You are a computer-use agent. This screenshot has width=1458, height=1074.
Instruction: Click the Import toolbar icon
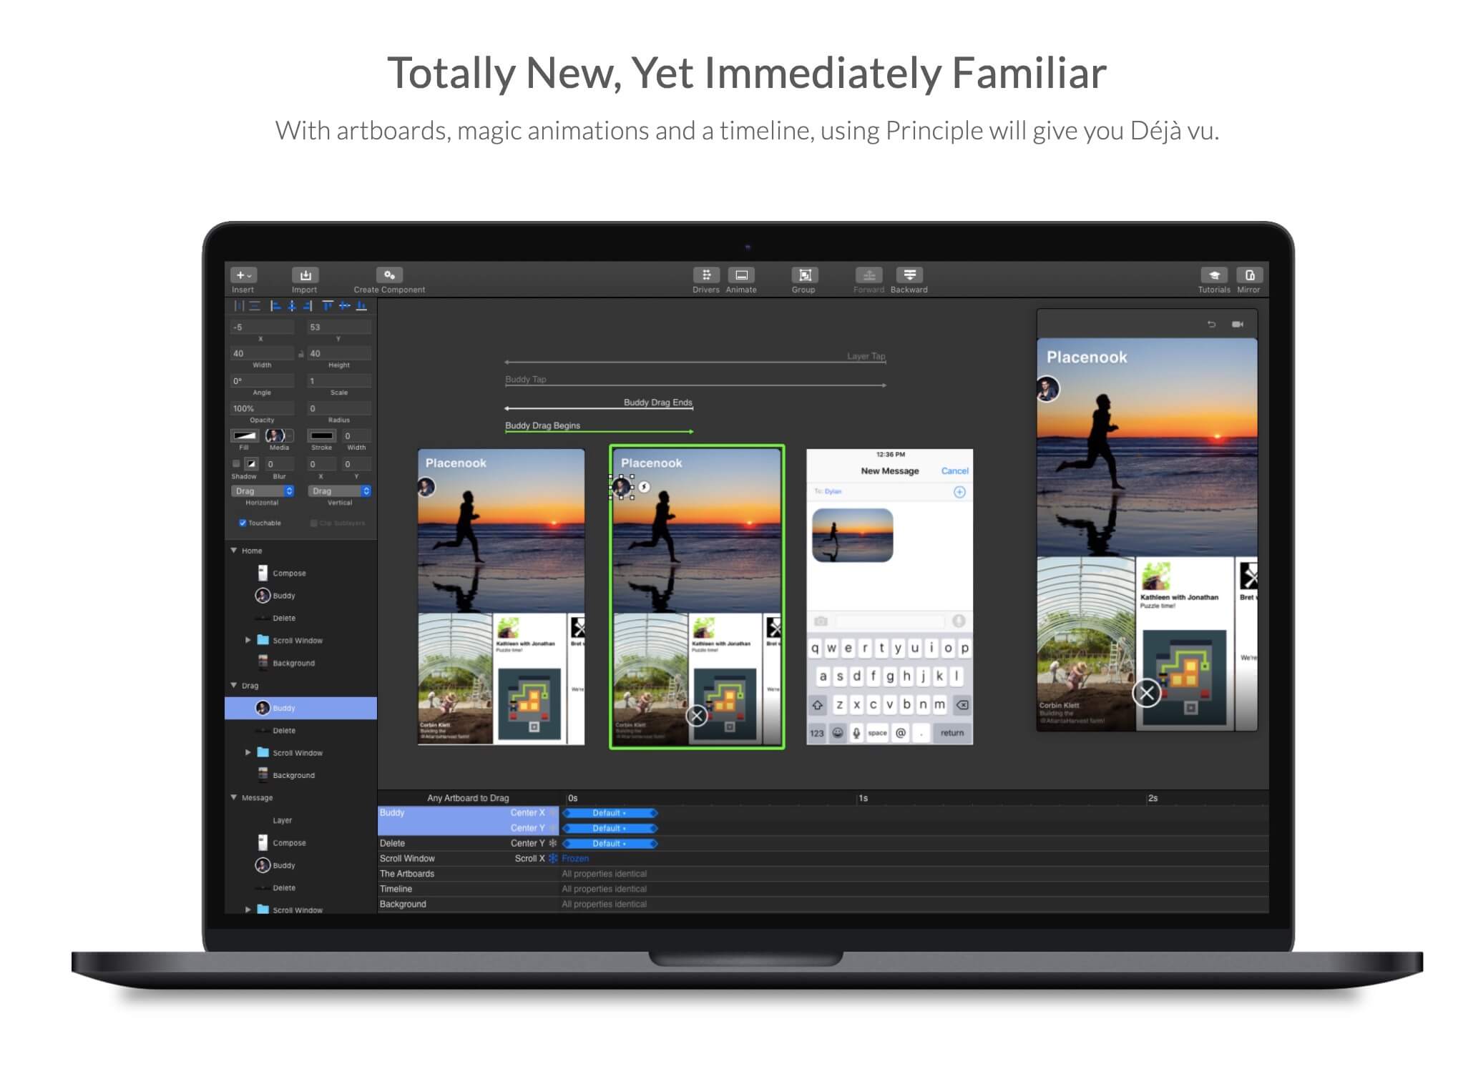click(x=305, y=275)
